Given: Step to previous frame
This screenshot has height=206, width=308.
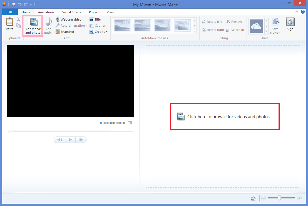Looking at the screenshot, I should click(x=59, y=140).
